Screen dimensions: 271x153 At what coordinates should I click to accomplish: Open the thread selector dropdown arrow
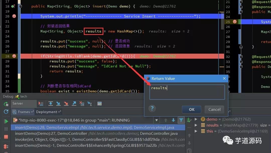tap(156, 120)
